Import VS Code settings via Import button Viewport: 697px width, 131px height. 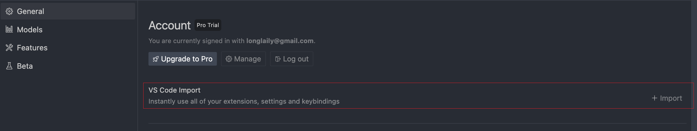pyautogui.click(x=667, y=98)
